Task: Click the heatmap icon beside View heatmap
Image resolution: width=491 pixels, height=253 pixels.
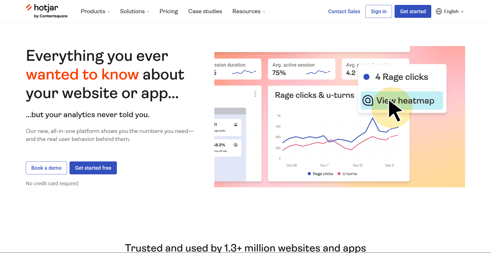Action: (367, 100)
